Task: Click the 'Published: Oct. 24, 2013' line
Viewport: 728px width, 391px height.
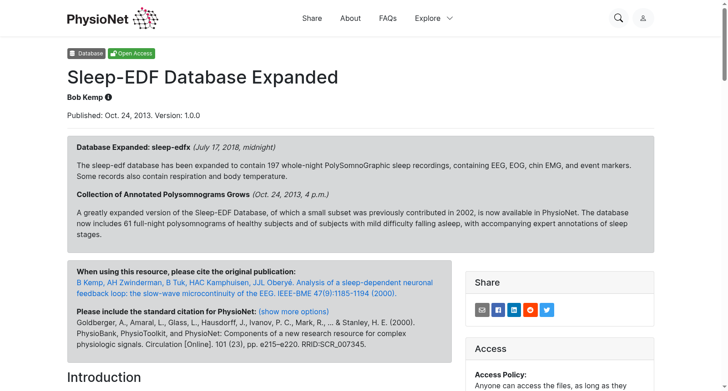Action: (133, 115)
